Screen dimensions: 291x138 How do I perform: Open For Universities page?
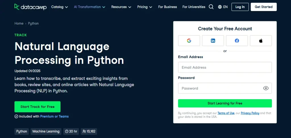(194, 7)
